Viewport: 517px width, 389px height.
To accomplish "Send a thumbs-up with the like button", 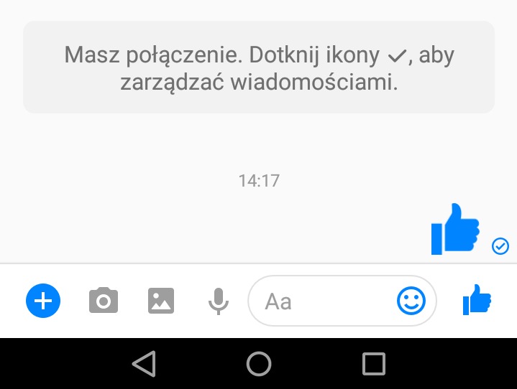I will pos(477,300).
